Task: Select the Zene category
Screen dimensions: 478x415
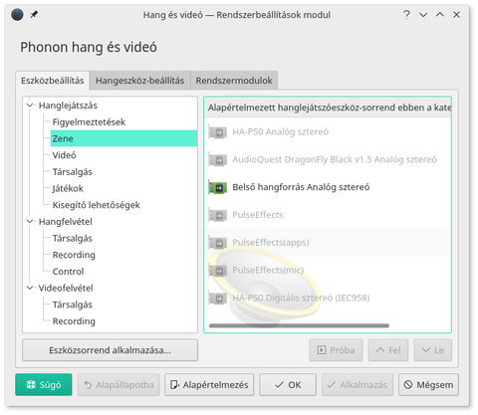Action: 123,138
